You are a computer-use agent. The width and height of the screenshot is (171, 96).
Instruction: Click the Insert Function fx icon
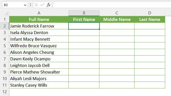pyautogui.click(x=48, y=5)
